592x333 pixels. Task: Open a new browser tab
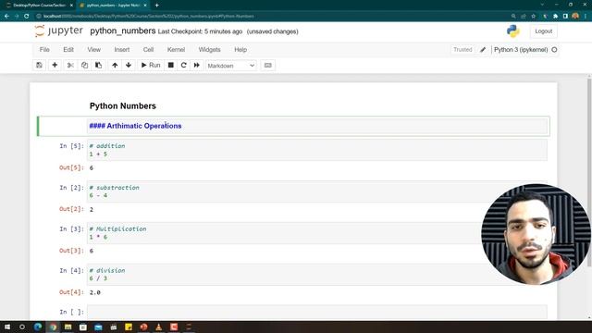(x=156, y=6)
